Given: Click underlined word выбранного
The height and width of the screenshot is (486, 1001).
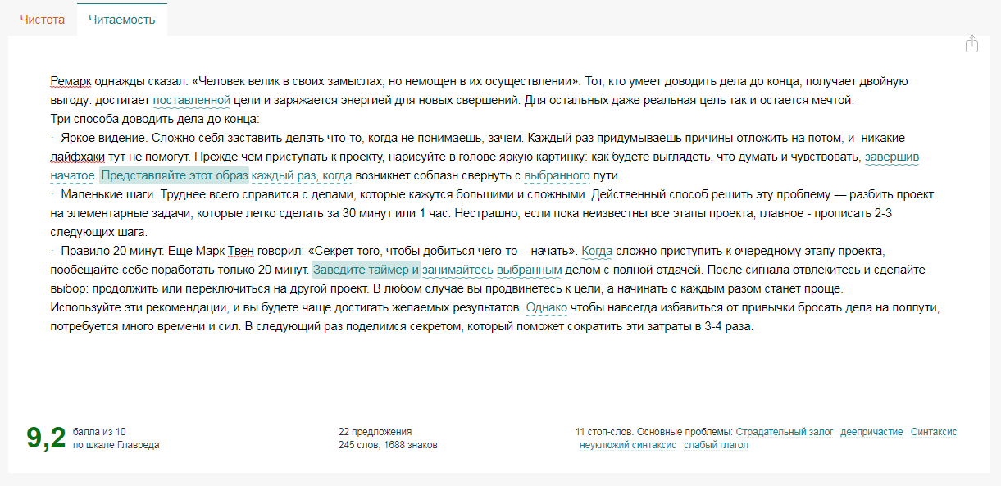Looking at the screenshot, I should 557,175.
